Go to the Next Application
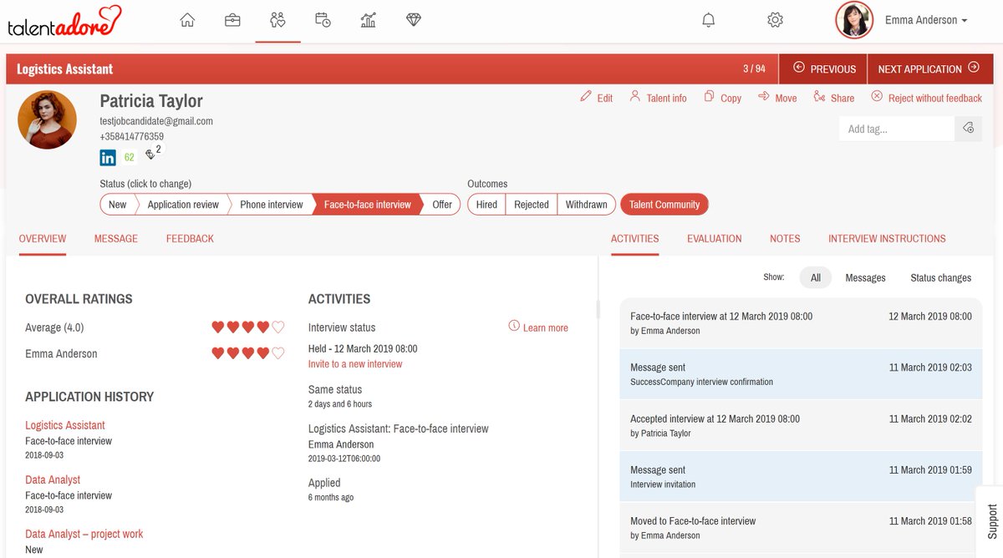The width and height of the screenshot is (1003, 558). (929, 68)
